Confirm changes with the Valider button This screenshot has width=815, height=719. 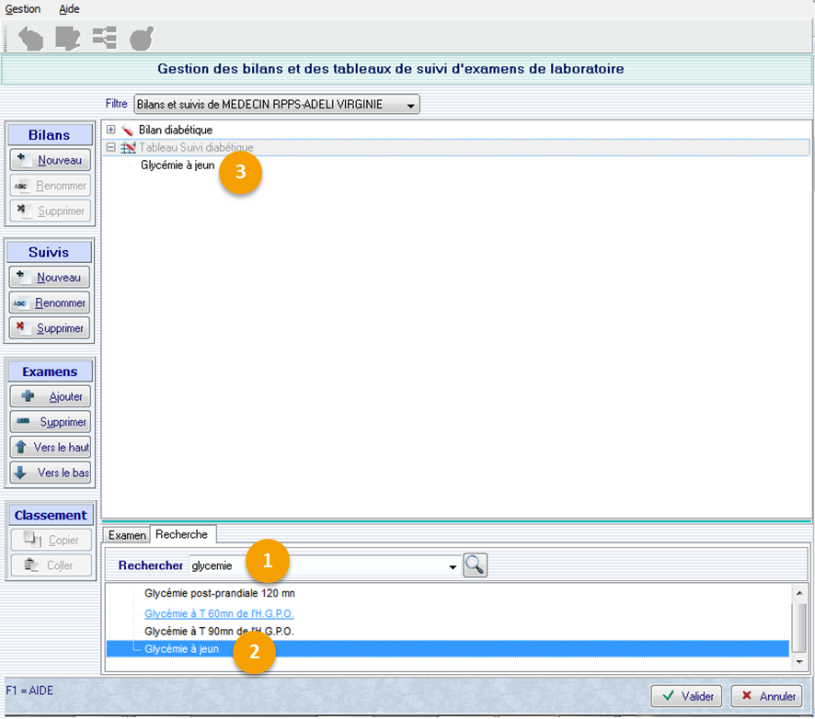tap(686, 696)
